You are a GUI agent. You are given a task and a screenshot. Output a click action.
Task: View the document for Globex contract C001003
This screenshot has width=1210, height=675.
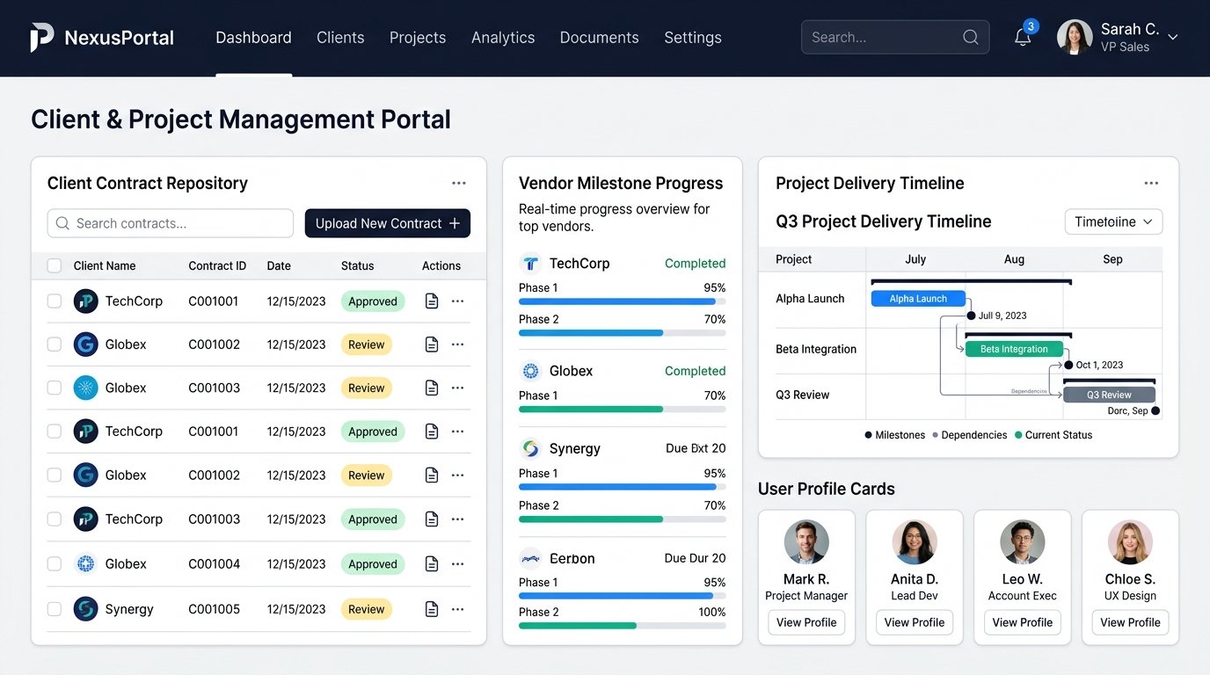point(432,388)
